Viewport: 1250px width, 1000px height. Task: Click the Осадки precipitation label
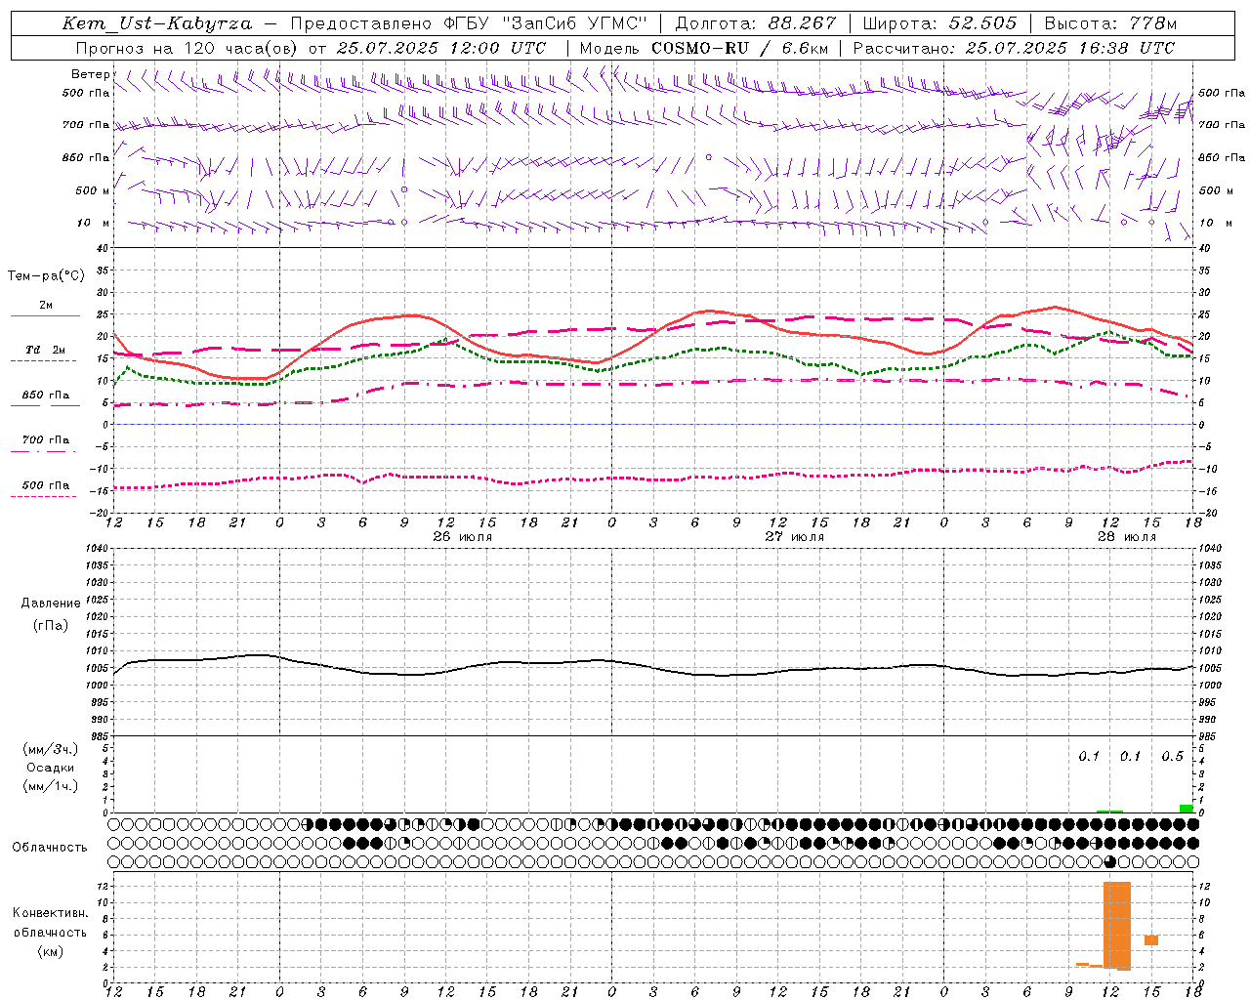(x=51, y=768)
